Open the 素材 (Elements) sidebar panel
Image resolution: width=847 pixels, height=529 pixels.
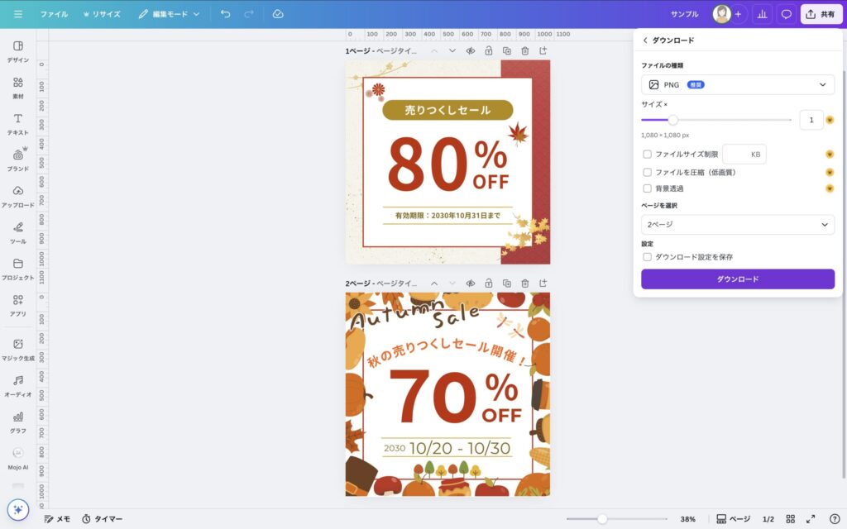[17, 88]
